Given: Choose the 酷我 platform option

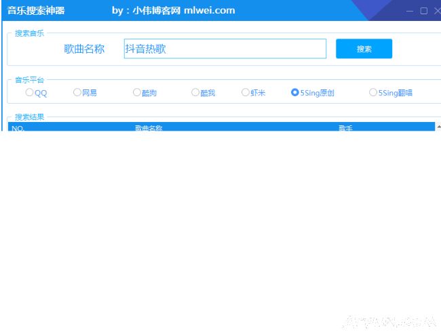Looking at the screenshot, I should point(204,92).
